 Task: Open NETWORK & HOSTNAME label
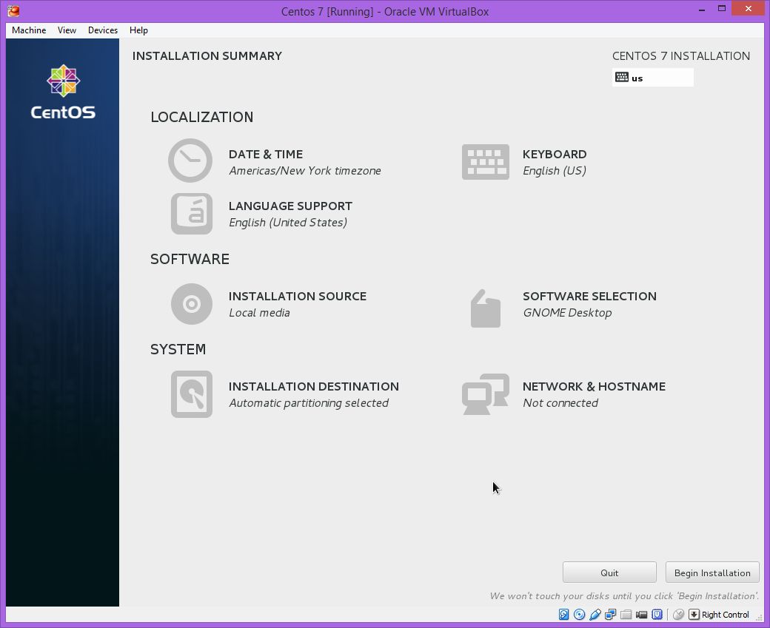click(x=595, y=387)
